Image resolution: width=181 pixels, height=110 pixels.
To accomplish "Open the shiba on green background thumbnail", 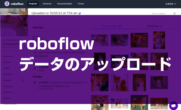I will (139, 102).
